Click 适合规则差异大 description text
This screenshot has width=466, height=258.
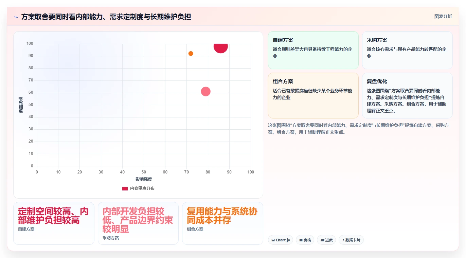[x=312, y=53]
